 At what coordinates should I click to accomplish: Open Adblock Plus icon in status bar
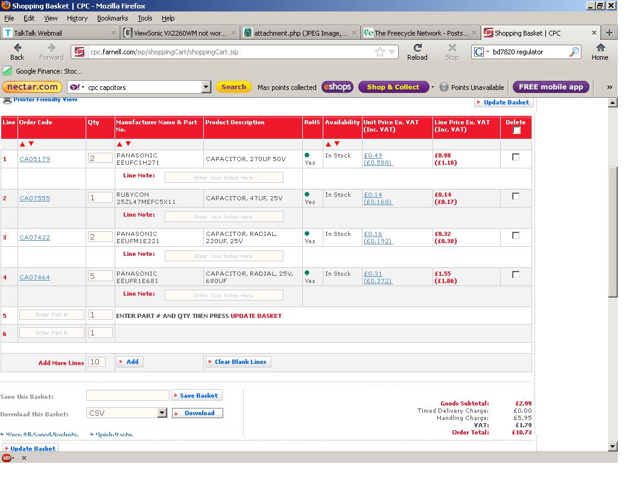7,458
